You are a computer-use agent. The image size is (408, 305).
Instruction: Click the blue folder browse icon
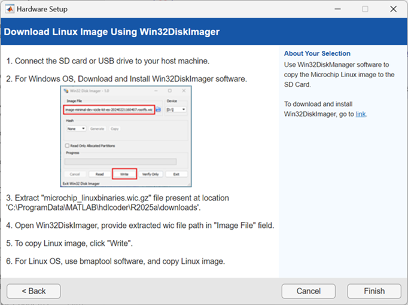tap(159, 109)
